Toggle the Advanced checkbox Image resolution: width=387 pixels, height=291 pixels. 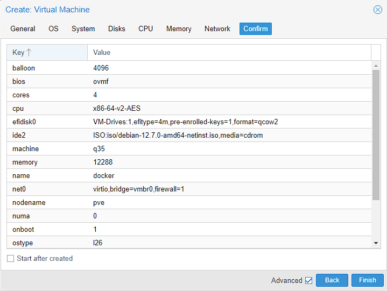click(308, 280)
